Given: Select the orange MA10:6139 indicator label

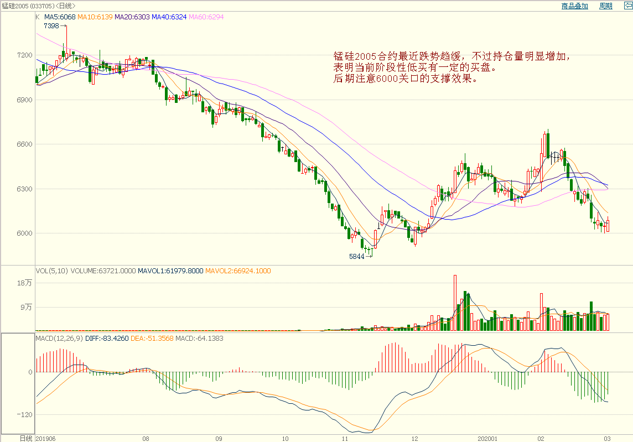Looking at the screenshot, I should click(95, 17).
